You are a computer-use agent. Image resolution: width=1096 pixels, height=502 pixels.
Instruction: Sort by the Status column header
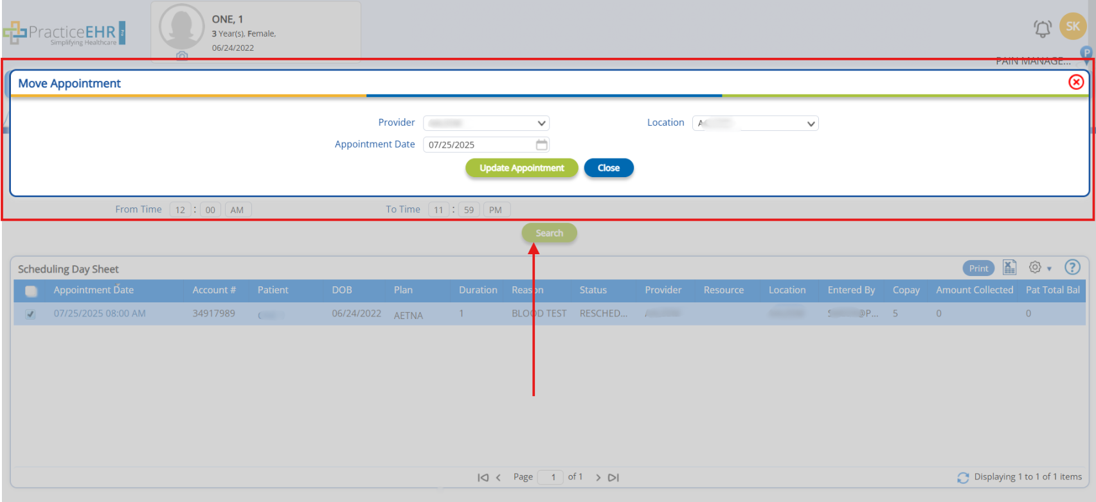pyautogui.click(x=593, y=290)
